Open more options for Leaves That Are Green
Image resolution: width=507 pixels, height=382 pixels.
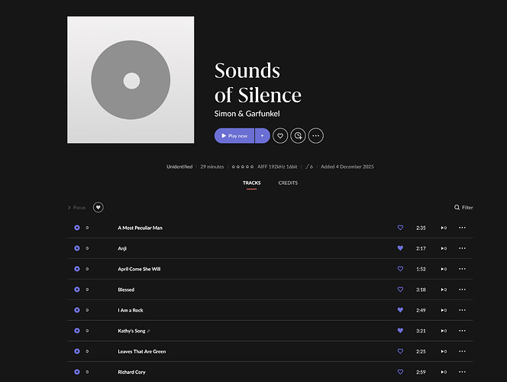(x=463, y=351)
